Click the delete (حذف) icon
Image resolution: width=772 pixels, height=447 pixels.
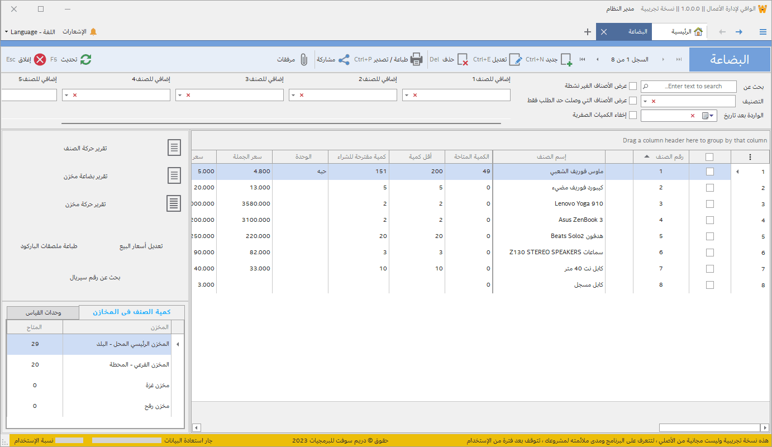click(x=463, y=59)
